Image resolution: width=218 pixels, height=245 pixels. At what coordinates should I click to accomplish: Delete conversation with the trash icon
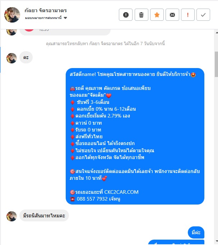pos(142,15)
